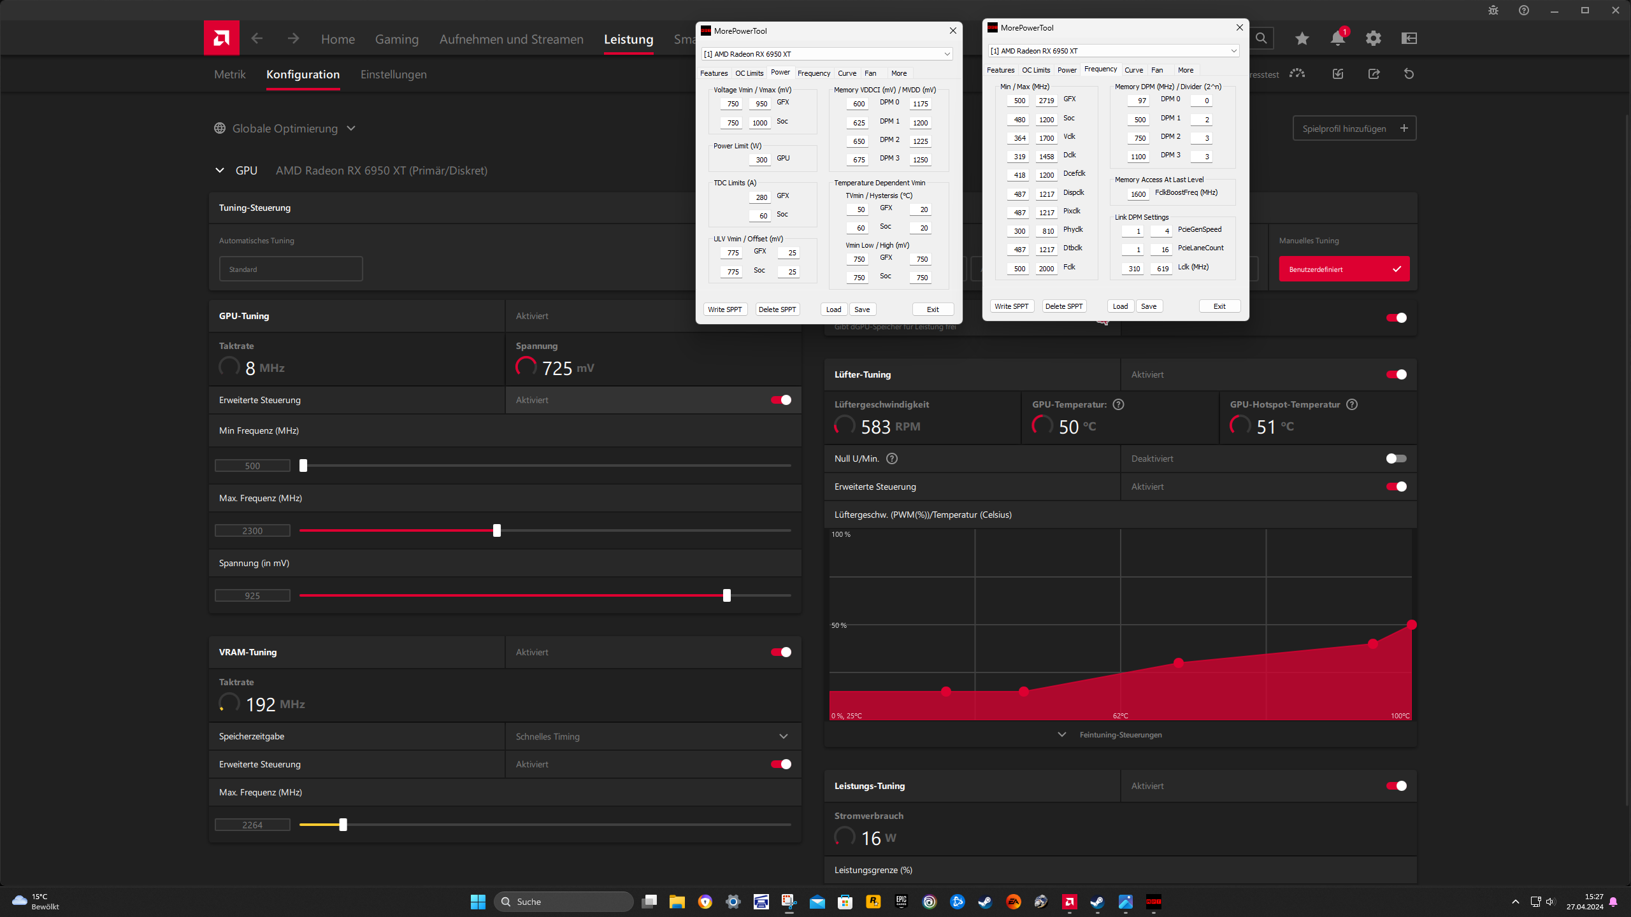Click the back navigation arrow
Image resolution: width=1631 pixels, height=917 pixels.
[x=257, y=39]
